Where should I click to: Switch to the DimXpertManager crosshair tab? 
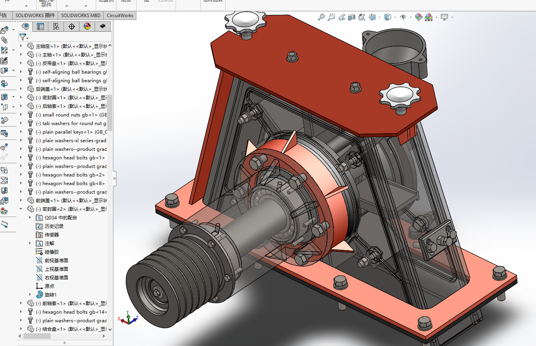pos(72,26)
